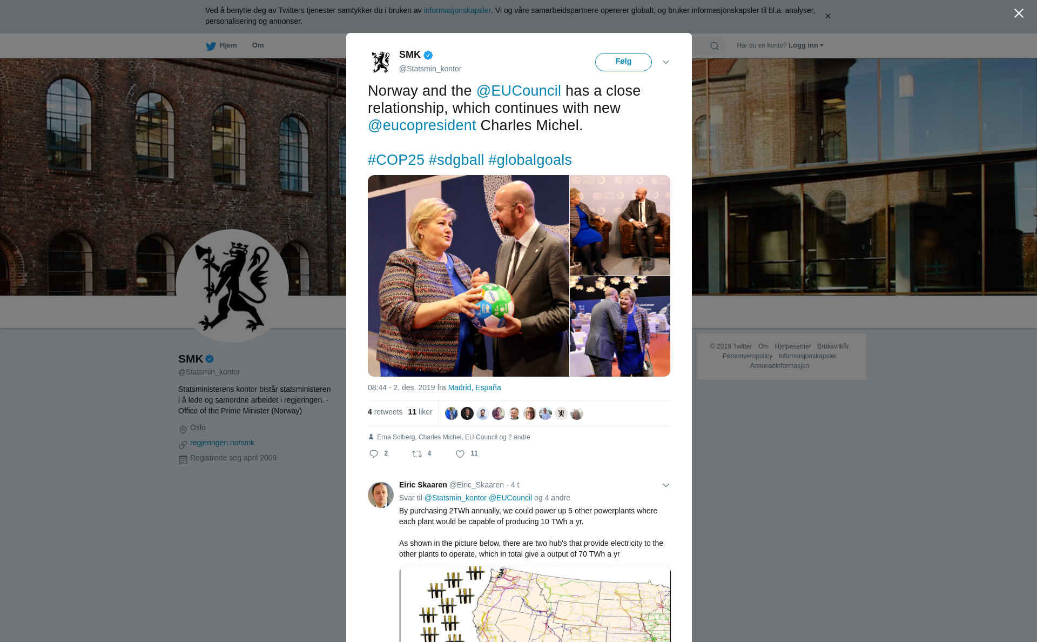Open options chevron on Eiric Skaaren's reply
This screenshot has height=642, width=1037.
coord(666,485)
